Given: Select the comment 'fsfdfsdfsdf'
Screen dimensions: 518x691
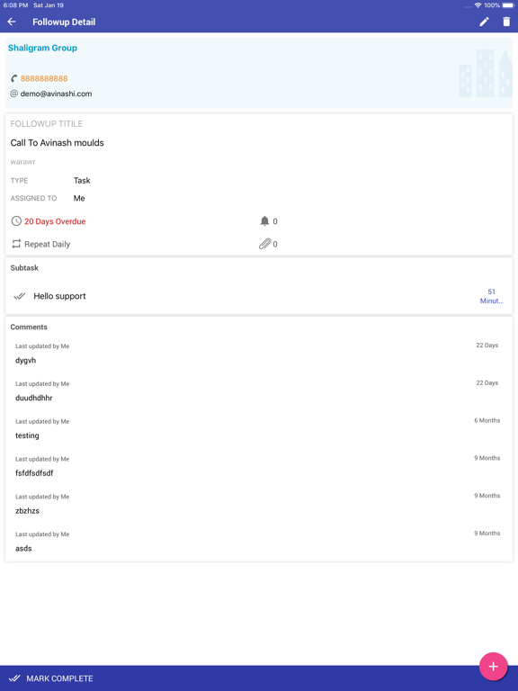Looking at the screenshot, I should pyautogui.click(x=34, y=473).
